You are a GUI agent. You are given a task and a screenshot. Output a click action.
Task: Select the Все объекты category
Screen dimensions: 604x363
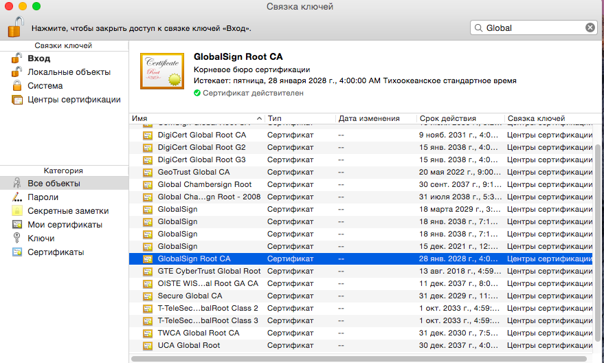pos(65,184)
